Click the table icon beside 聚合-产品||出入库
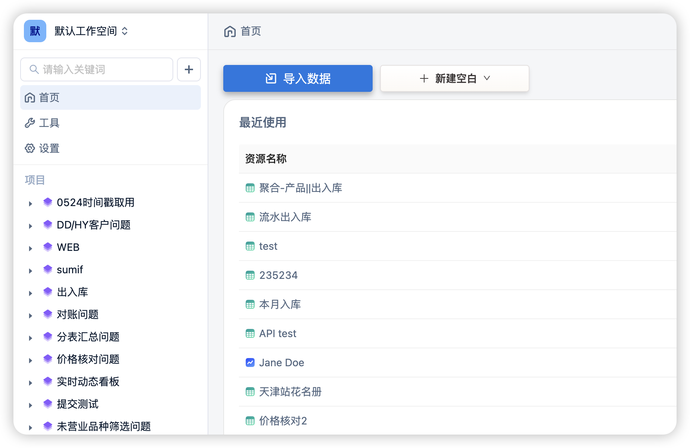This screenshot has width=690, height=448. 250,188
